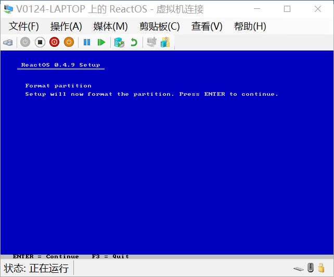
Task: Minimize the virtual machine connection window
Action: point(257,9)
